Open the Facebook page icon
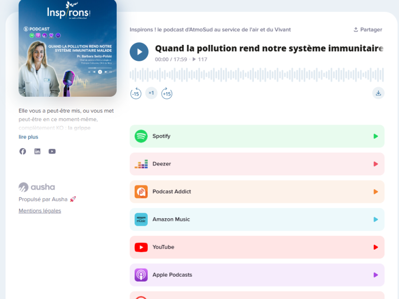 [22, 151]
